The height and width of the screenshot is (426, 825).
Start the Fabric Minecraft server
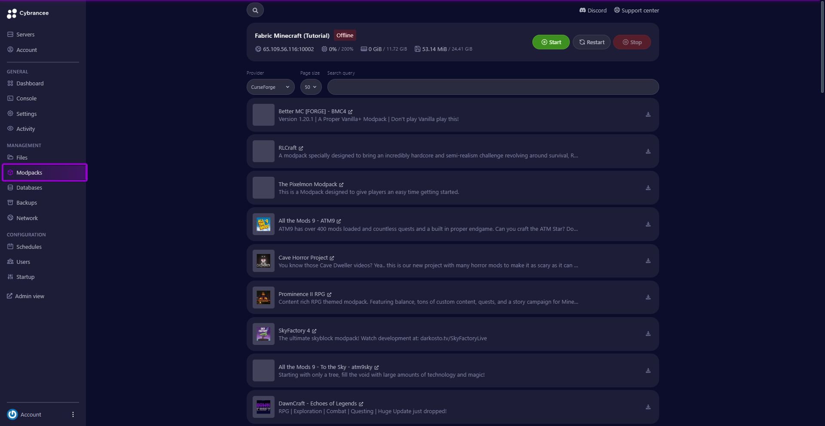click(551, 42)
